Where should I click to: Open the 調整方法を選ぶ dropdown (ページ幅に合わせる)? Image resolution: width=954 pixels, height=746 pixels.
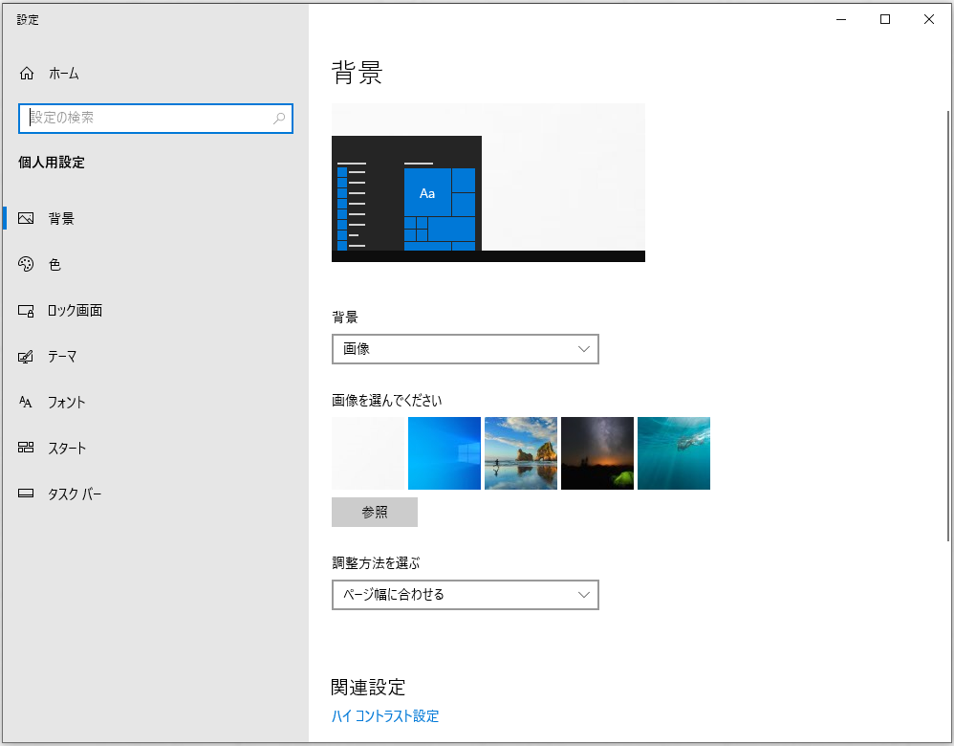[466, 595]
